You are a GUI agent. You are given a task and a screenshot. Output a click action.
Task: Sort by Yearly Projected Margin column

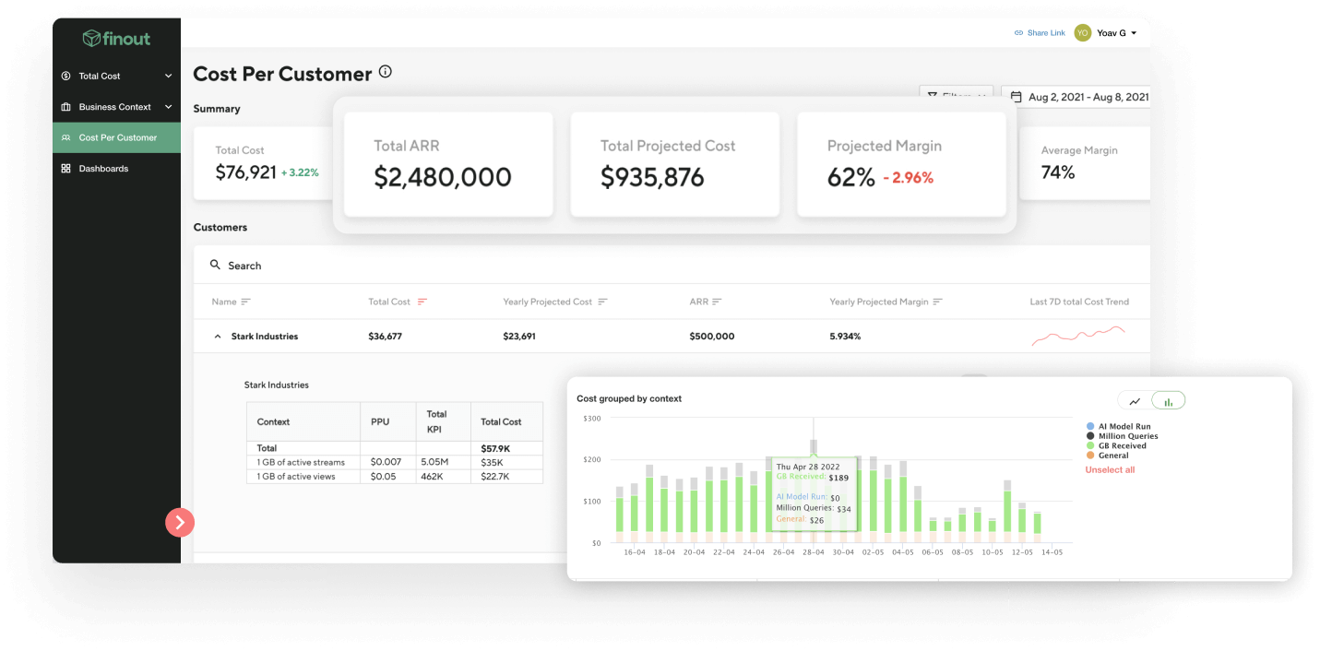938,302
